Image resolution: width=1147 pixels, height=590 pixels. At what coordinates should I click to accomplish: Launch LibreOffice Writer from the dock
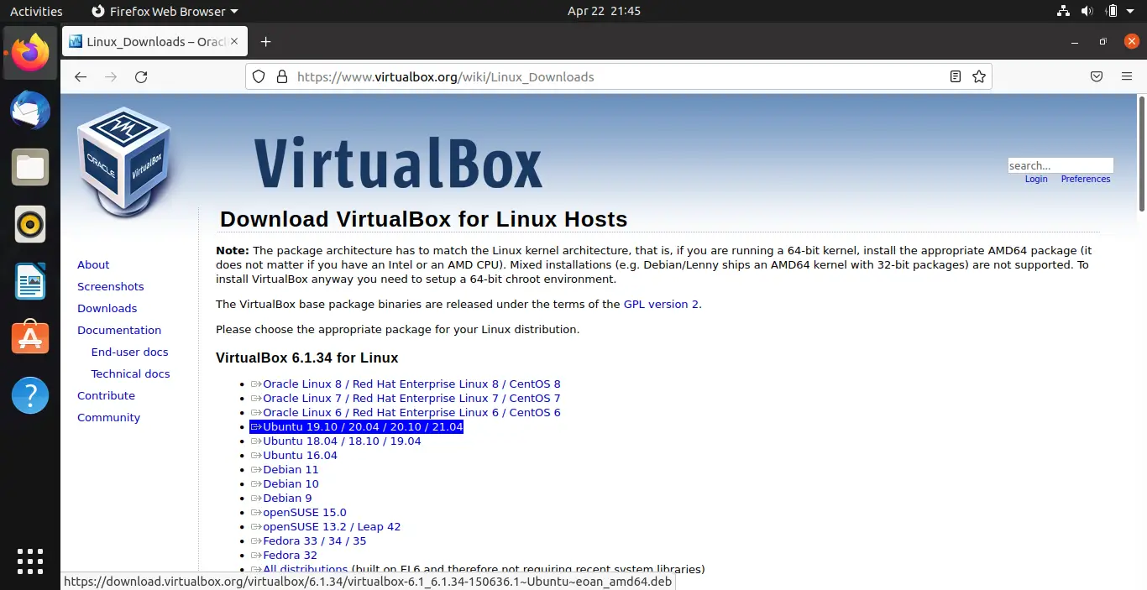tap(30, 281)
